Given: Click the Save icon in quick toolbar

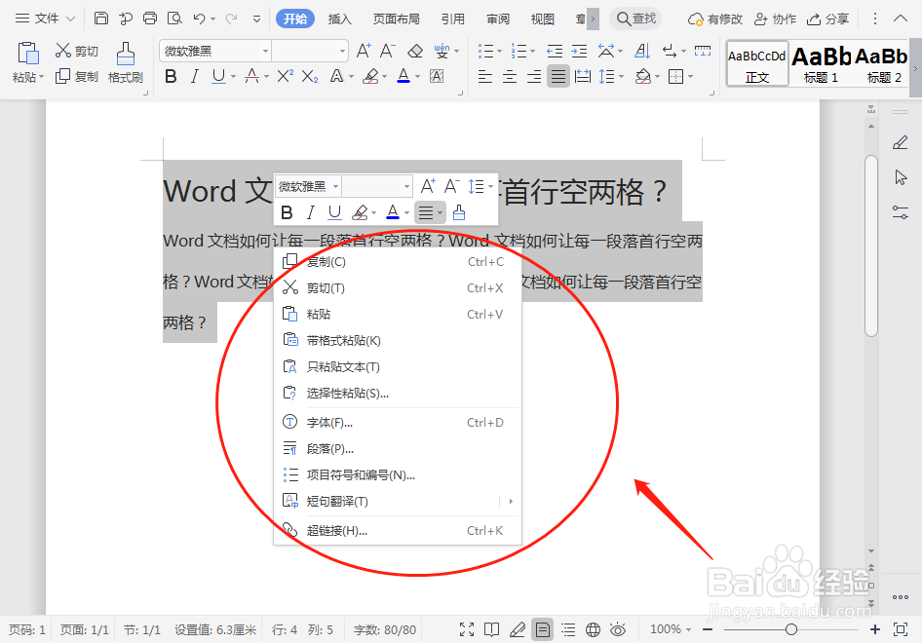Looking at the screenshot, I should coord(101,19).
